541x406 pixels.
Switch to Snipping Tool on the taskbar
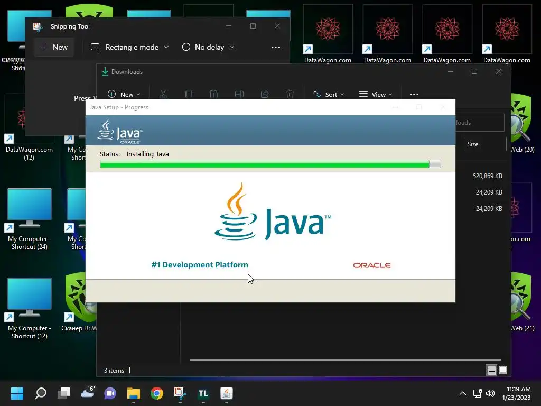coord(180,393)
